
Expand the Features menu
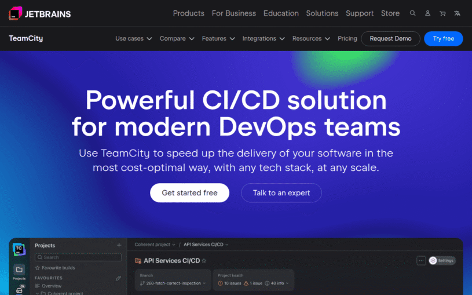[218, 39]
